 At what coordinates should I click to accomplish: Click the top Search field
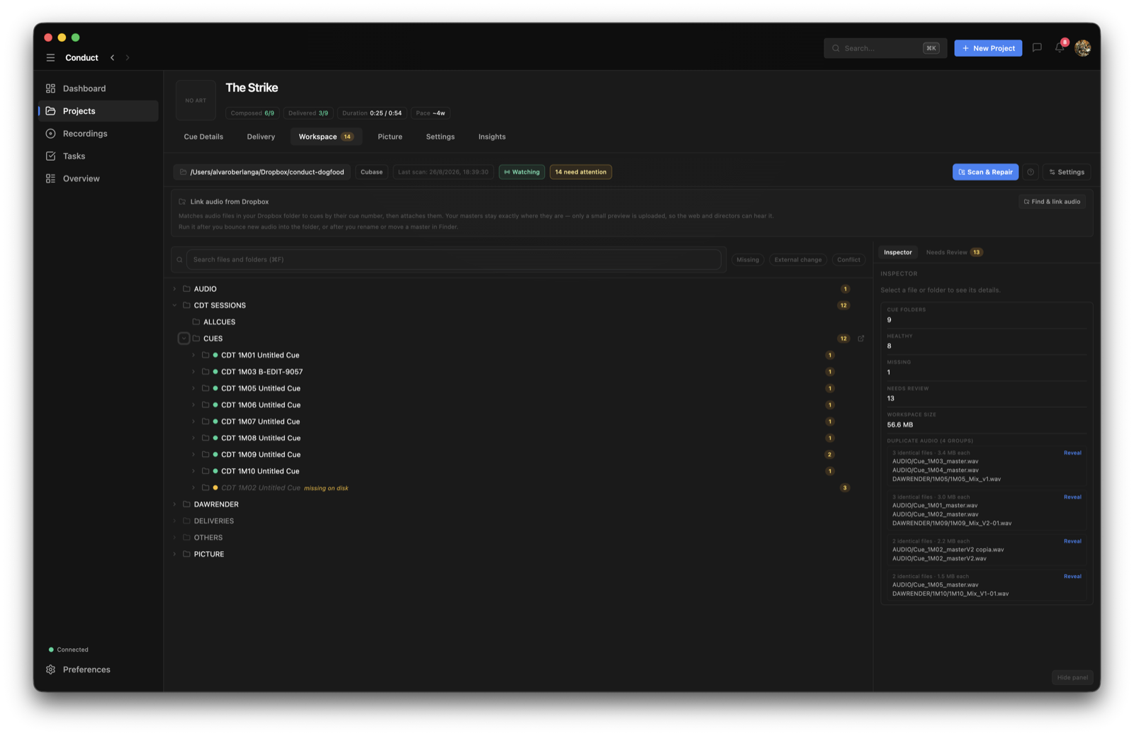pos(885,48)
